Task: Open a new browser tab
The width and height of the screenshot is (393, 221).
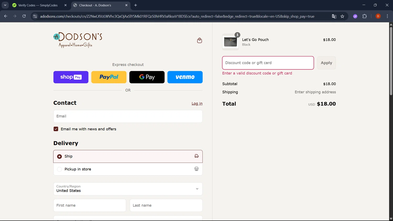Action: (x=135, y=5)
